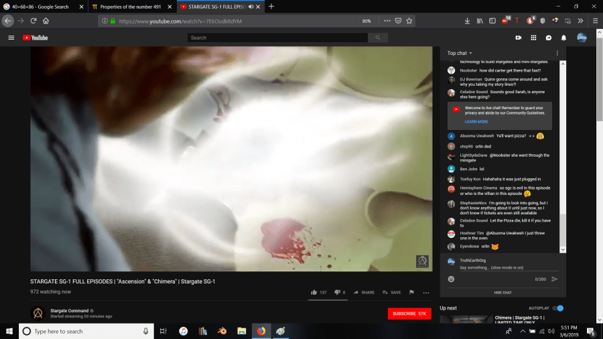The height and width of the screenshot is (339, 603).
Task: Click the create video camera icon
Action: tap(518, 38)
